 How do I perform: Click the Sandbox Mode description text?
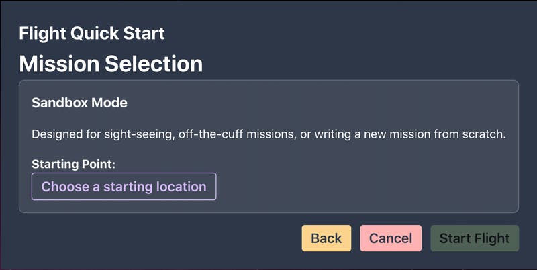pyautogui.click(x=268, y=134)
